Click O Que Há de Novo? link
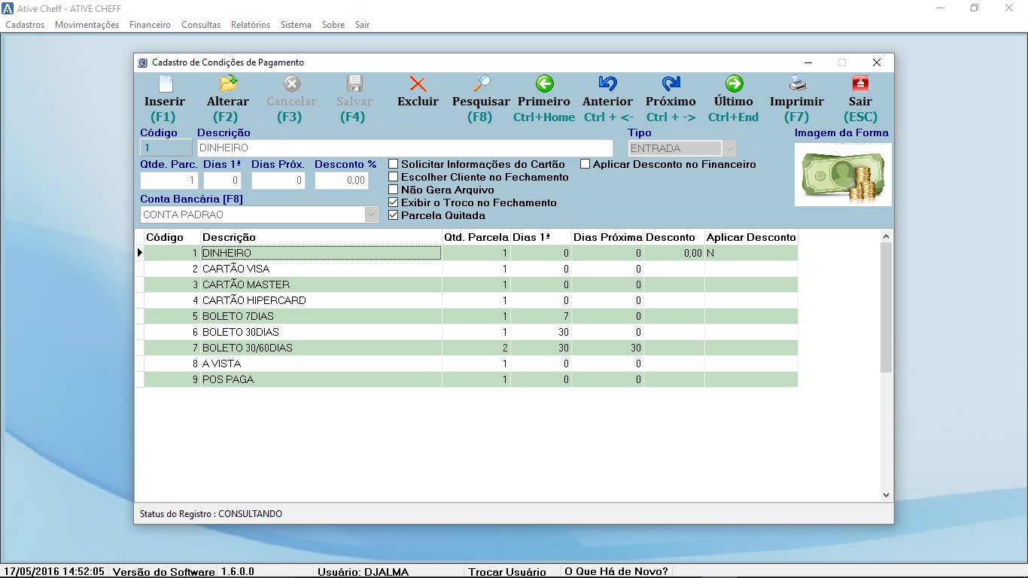The image size is (1028, 578). click(616, 572)
